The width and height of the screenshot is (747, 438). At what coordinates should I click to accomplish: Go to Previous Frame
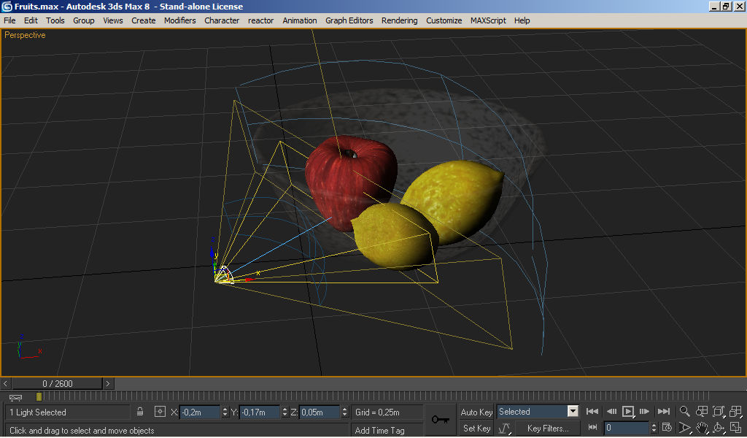[612, 411]
